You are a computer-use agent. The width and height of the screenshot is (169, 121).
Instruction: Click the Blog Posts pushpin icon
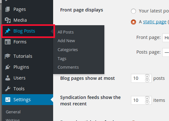pos(8,31)
